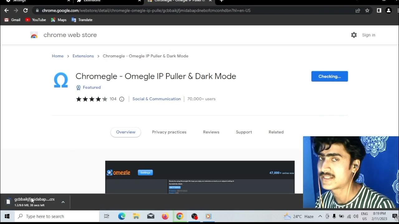Switch to Chrome taskbar icon
The width and height of the screenshot is (399, 224).
pos(180,216)
